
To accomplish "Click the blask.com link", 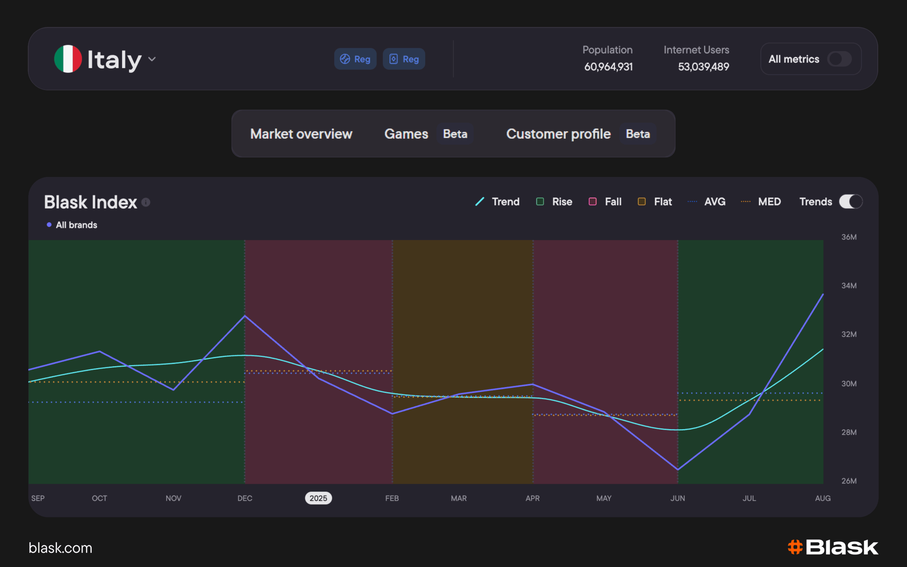I will 60,548.
